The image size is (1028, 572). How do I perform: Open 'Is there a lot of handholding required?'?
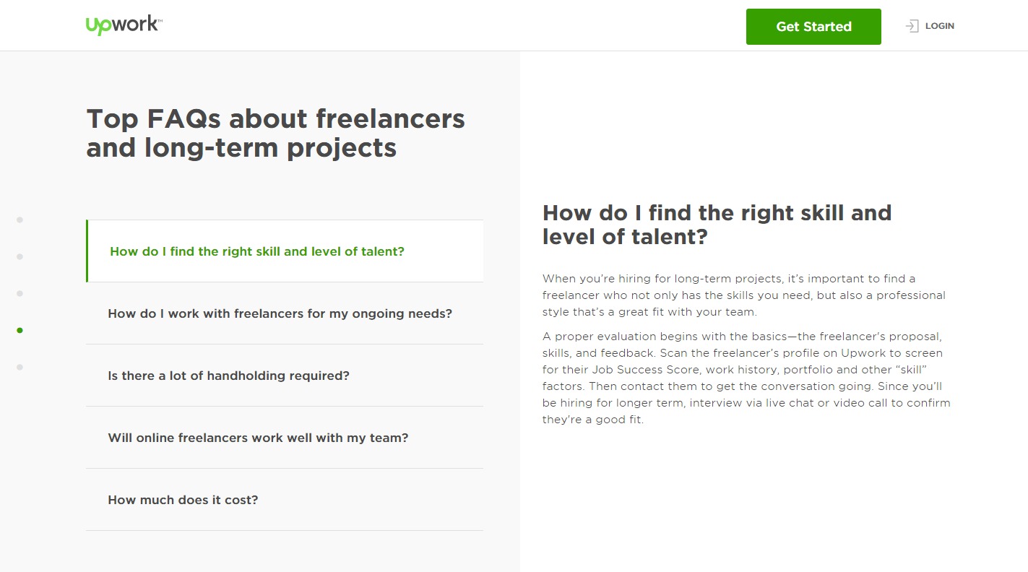pos(228,376)
